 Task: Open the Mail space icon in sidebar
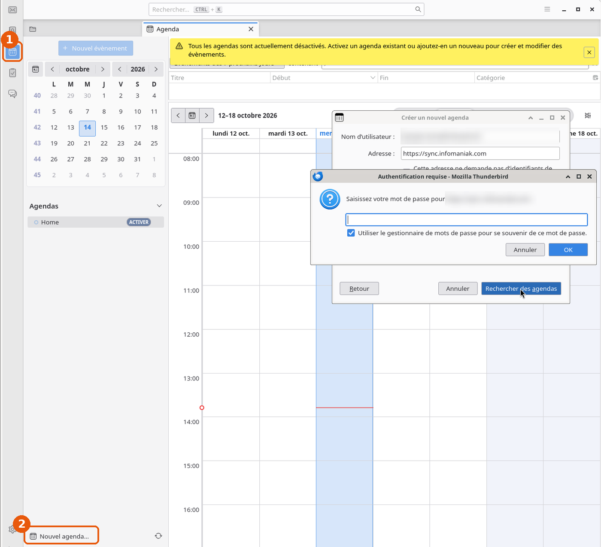[x=12, y=9]
